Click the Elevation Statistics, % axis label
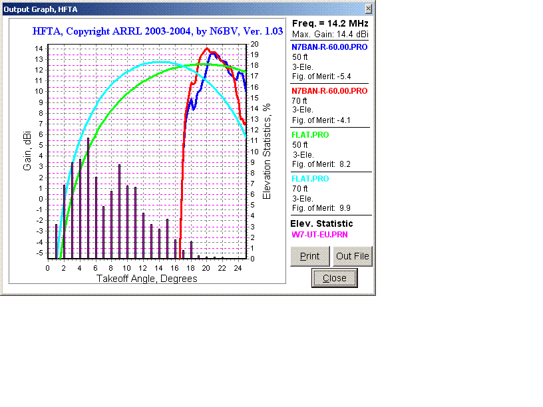 click(x=267, y=152)
